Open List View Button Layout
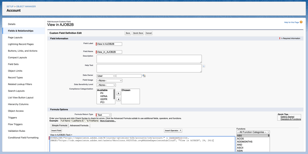This screenshot has width=308, height=154. coord(21,98)
